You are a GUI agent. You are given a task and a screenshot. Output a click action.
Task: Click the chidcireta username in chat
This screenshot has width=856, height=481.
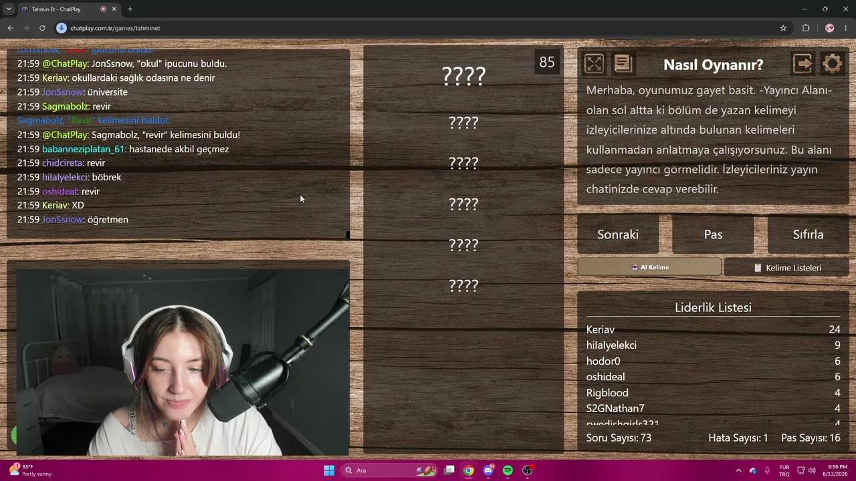(63, 163)
